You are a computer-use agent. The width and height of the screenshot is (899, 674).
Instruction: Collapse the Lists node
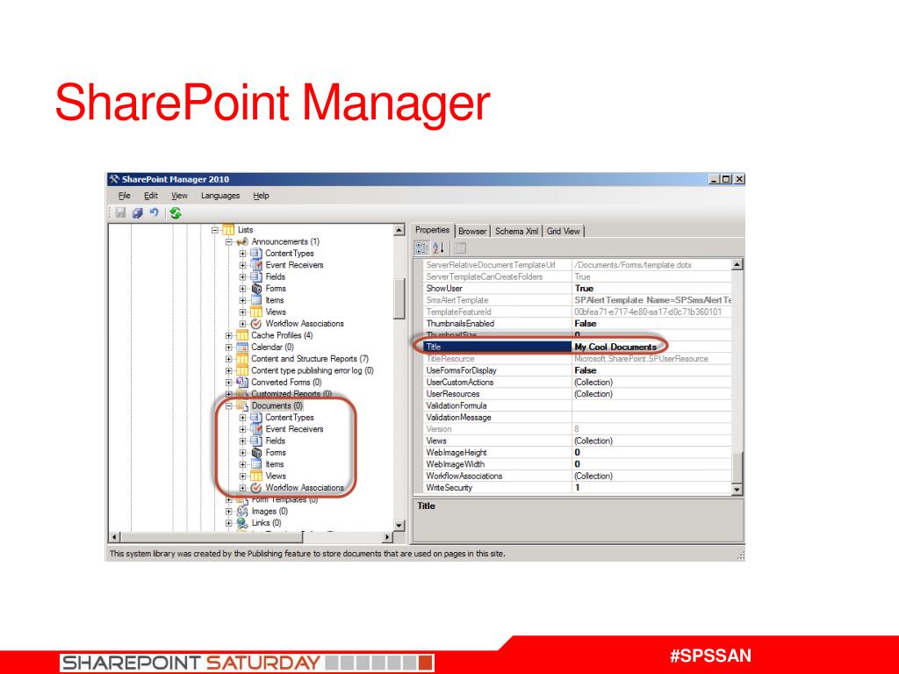click(x=215, y=230)
